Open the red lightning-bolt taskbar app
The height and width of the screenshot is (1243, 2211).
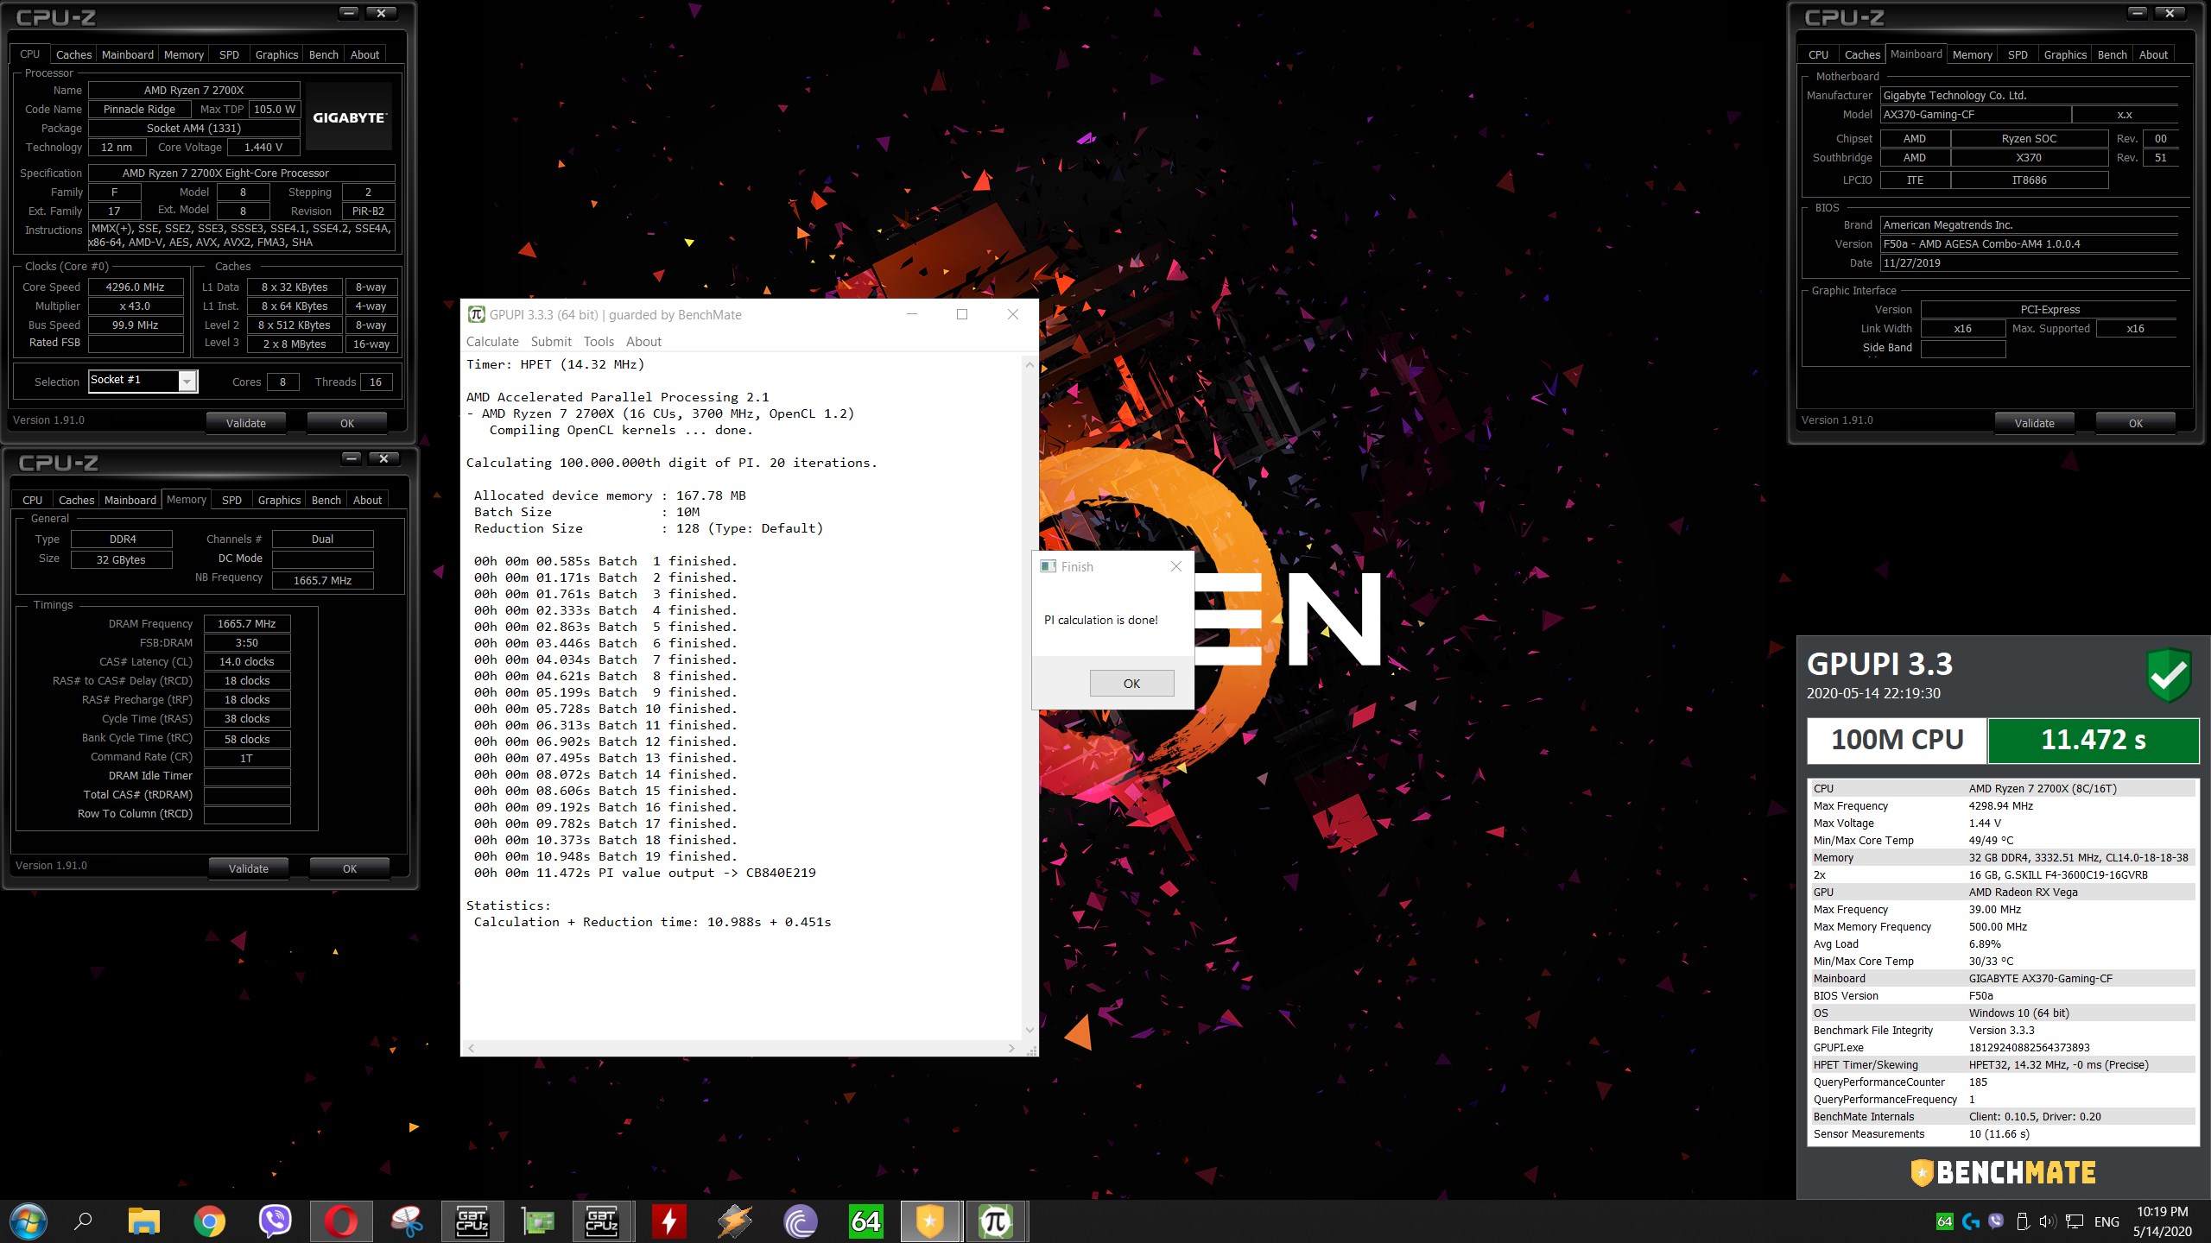(x=669, y=1221)
